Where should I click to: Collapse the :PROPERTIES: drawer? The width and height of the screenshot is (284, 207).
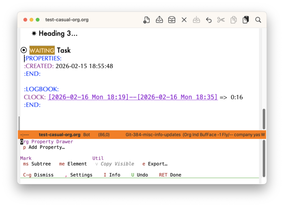(43, 58)
